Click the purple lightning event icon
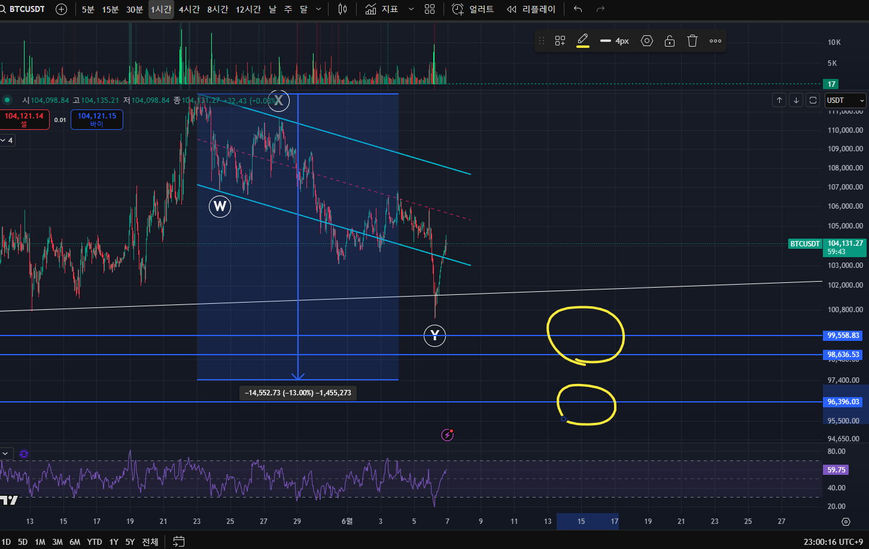Screen dimensions: 869x549 tap(447, 435)
